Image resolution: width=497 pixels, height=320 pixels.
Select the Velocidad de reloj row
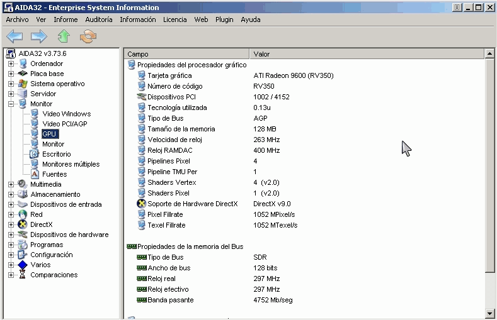click(304, 140)
